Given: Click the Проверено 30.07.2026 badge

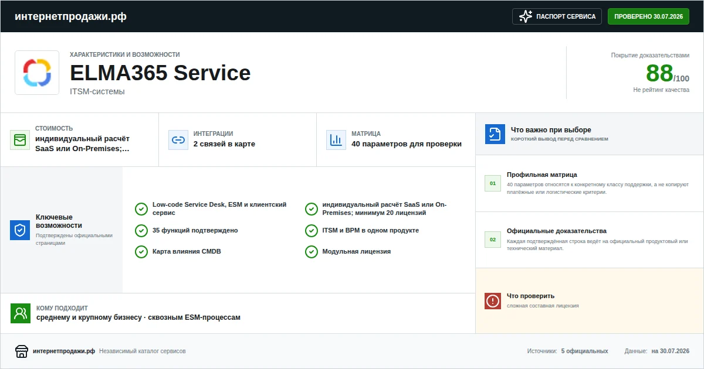Looking at the screenshot, I should pos(648,16).
